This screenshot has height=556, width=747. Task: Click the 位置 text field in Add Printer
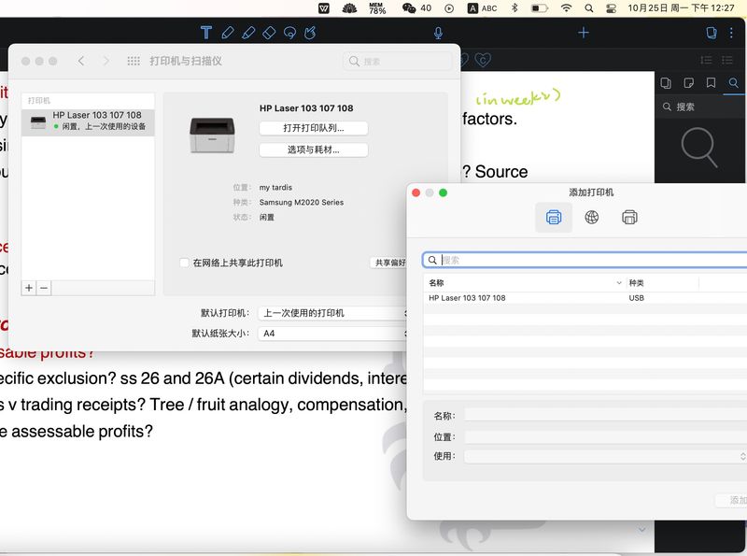(x=605, y=436)
